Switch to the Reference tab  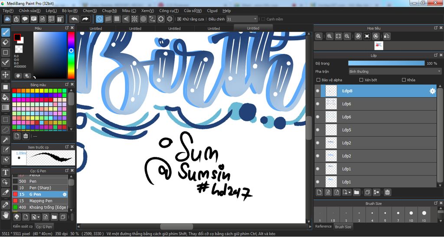coord(323,226)
